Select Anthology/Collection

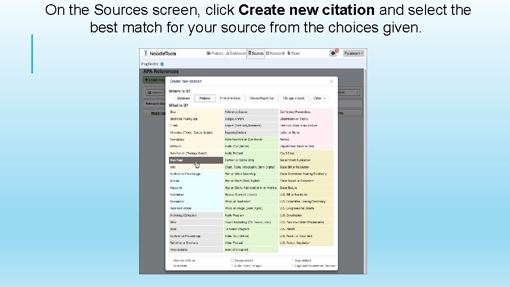(x=196, y=215)
